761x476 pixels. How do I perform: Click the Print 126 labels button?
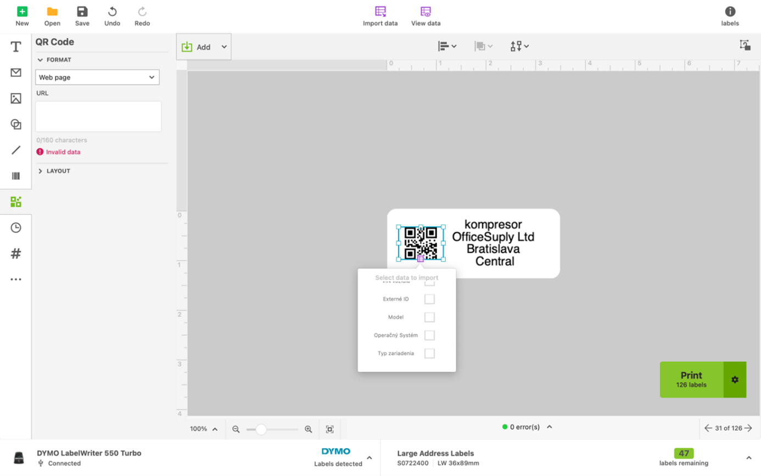(x=691, y=379)
